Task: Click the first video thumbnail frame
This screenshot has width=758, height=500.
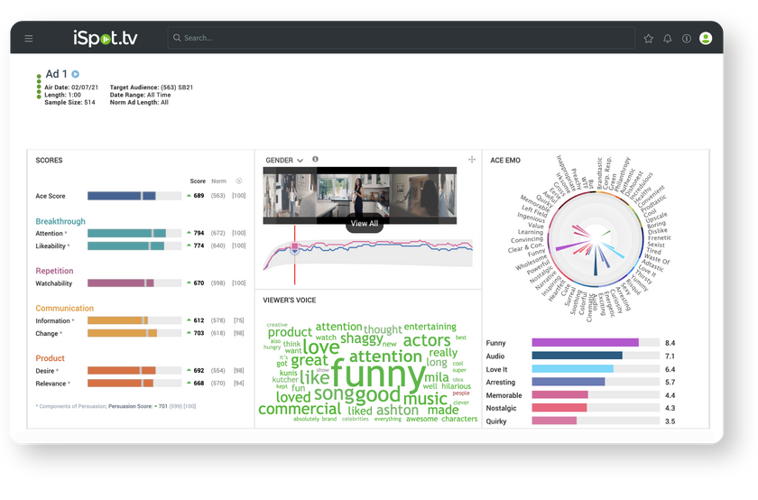Action: coord(290,193)
